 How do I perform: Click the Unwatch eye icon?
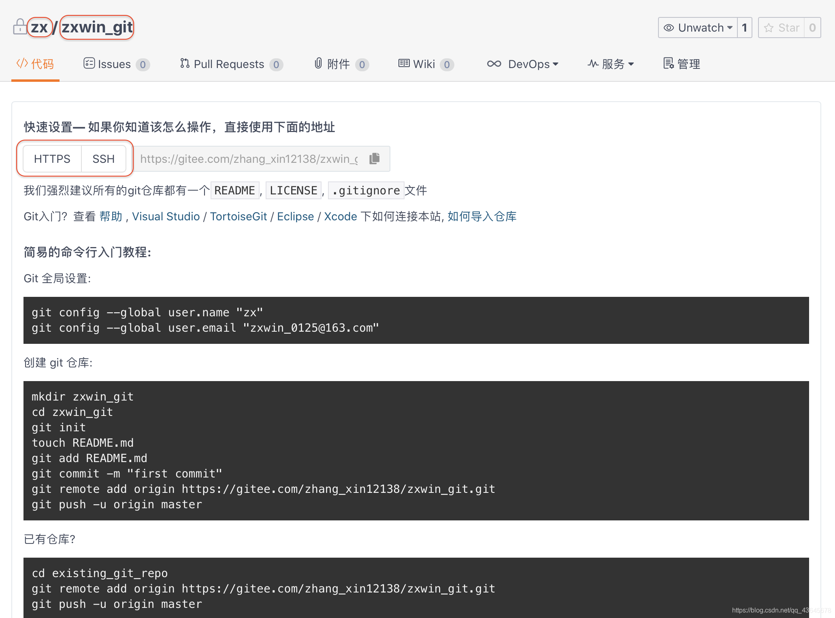[669, 28]
